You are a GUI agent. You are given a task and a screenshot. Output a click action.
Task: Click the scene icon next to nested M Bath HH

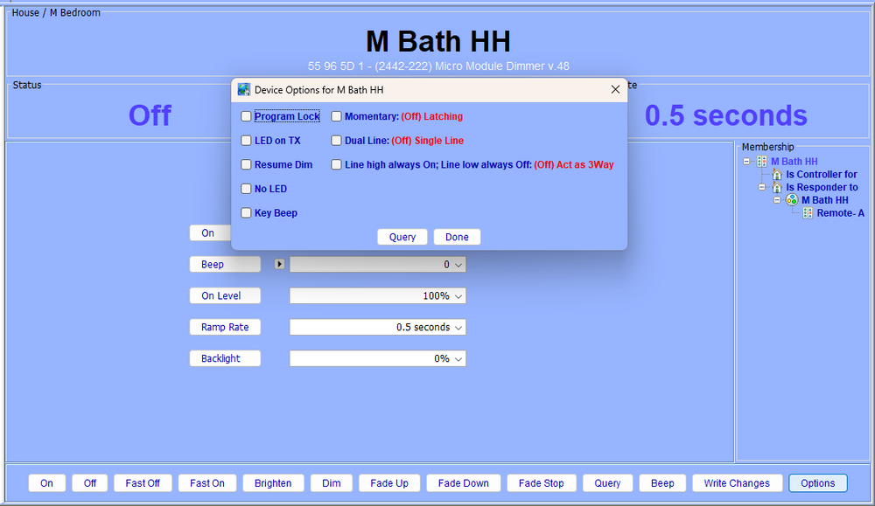792,200
